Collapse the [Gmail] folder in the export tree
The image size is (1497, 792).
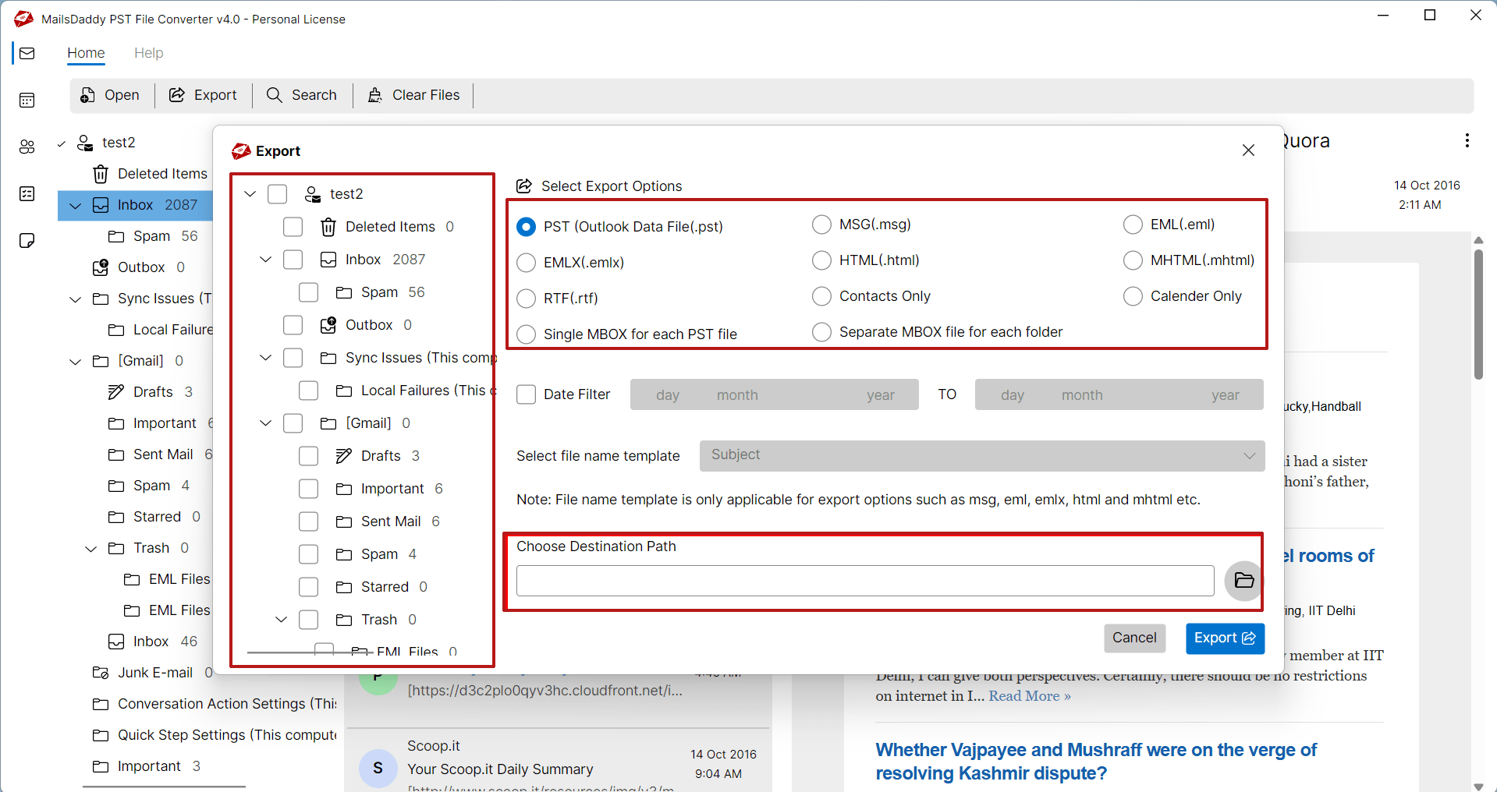265,423
